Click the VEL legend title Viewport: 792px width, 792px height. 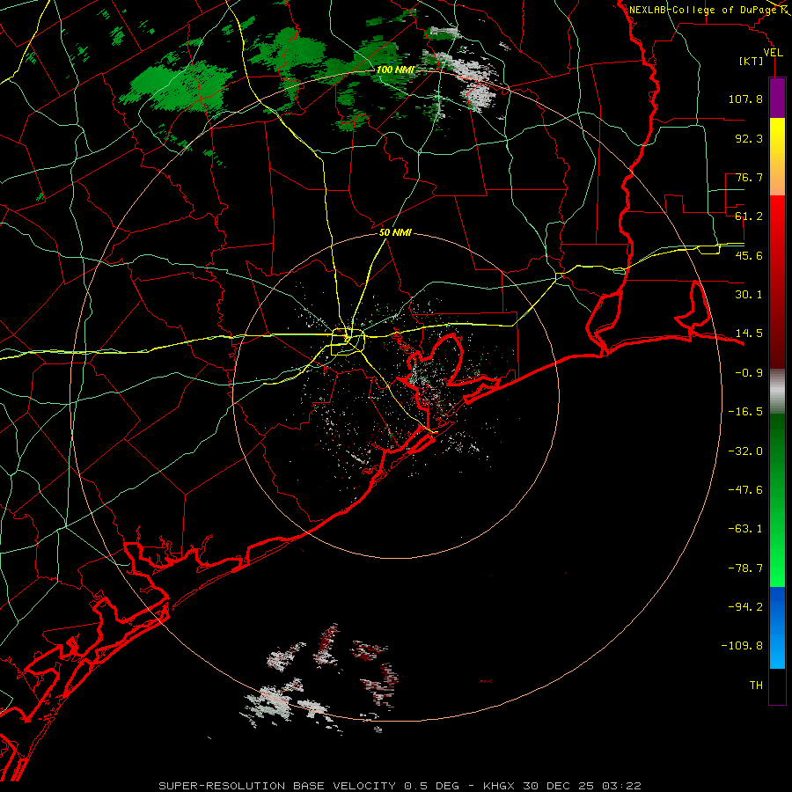pyautogui.click(x=773, y=53)
